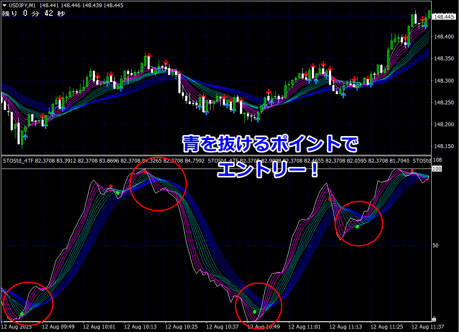
Task: Click the 12 Aug 11:37 time label
Action: [x=428, y=327]
